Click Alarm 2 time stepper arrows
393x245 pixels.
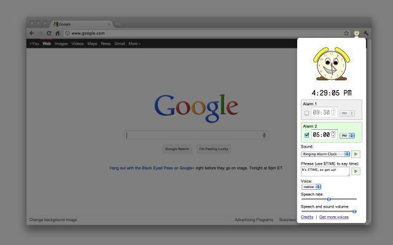tap(333, 135)
